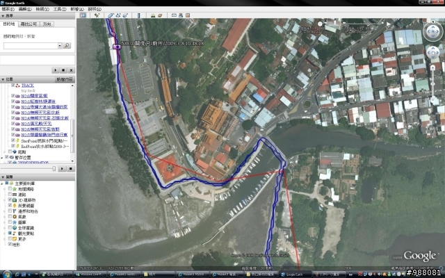Open the NO:5 placemark link
Screen dimensions: 445x278
click(36, 124)
